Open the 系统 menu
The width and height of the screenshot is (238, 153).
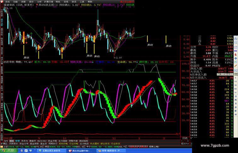[x=7, y=2]
